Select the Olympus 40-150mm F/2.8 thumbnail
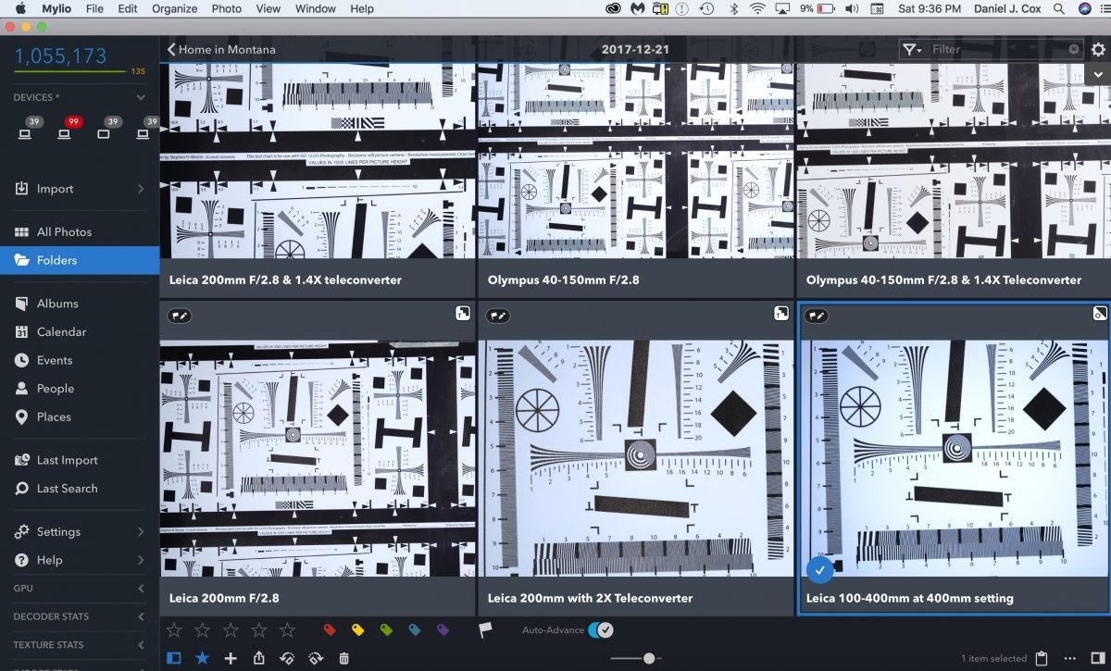The image size is (1111, 671). pyautogui.click(x=636, y=160)
